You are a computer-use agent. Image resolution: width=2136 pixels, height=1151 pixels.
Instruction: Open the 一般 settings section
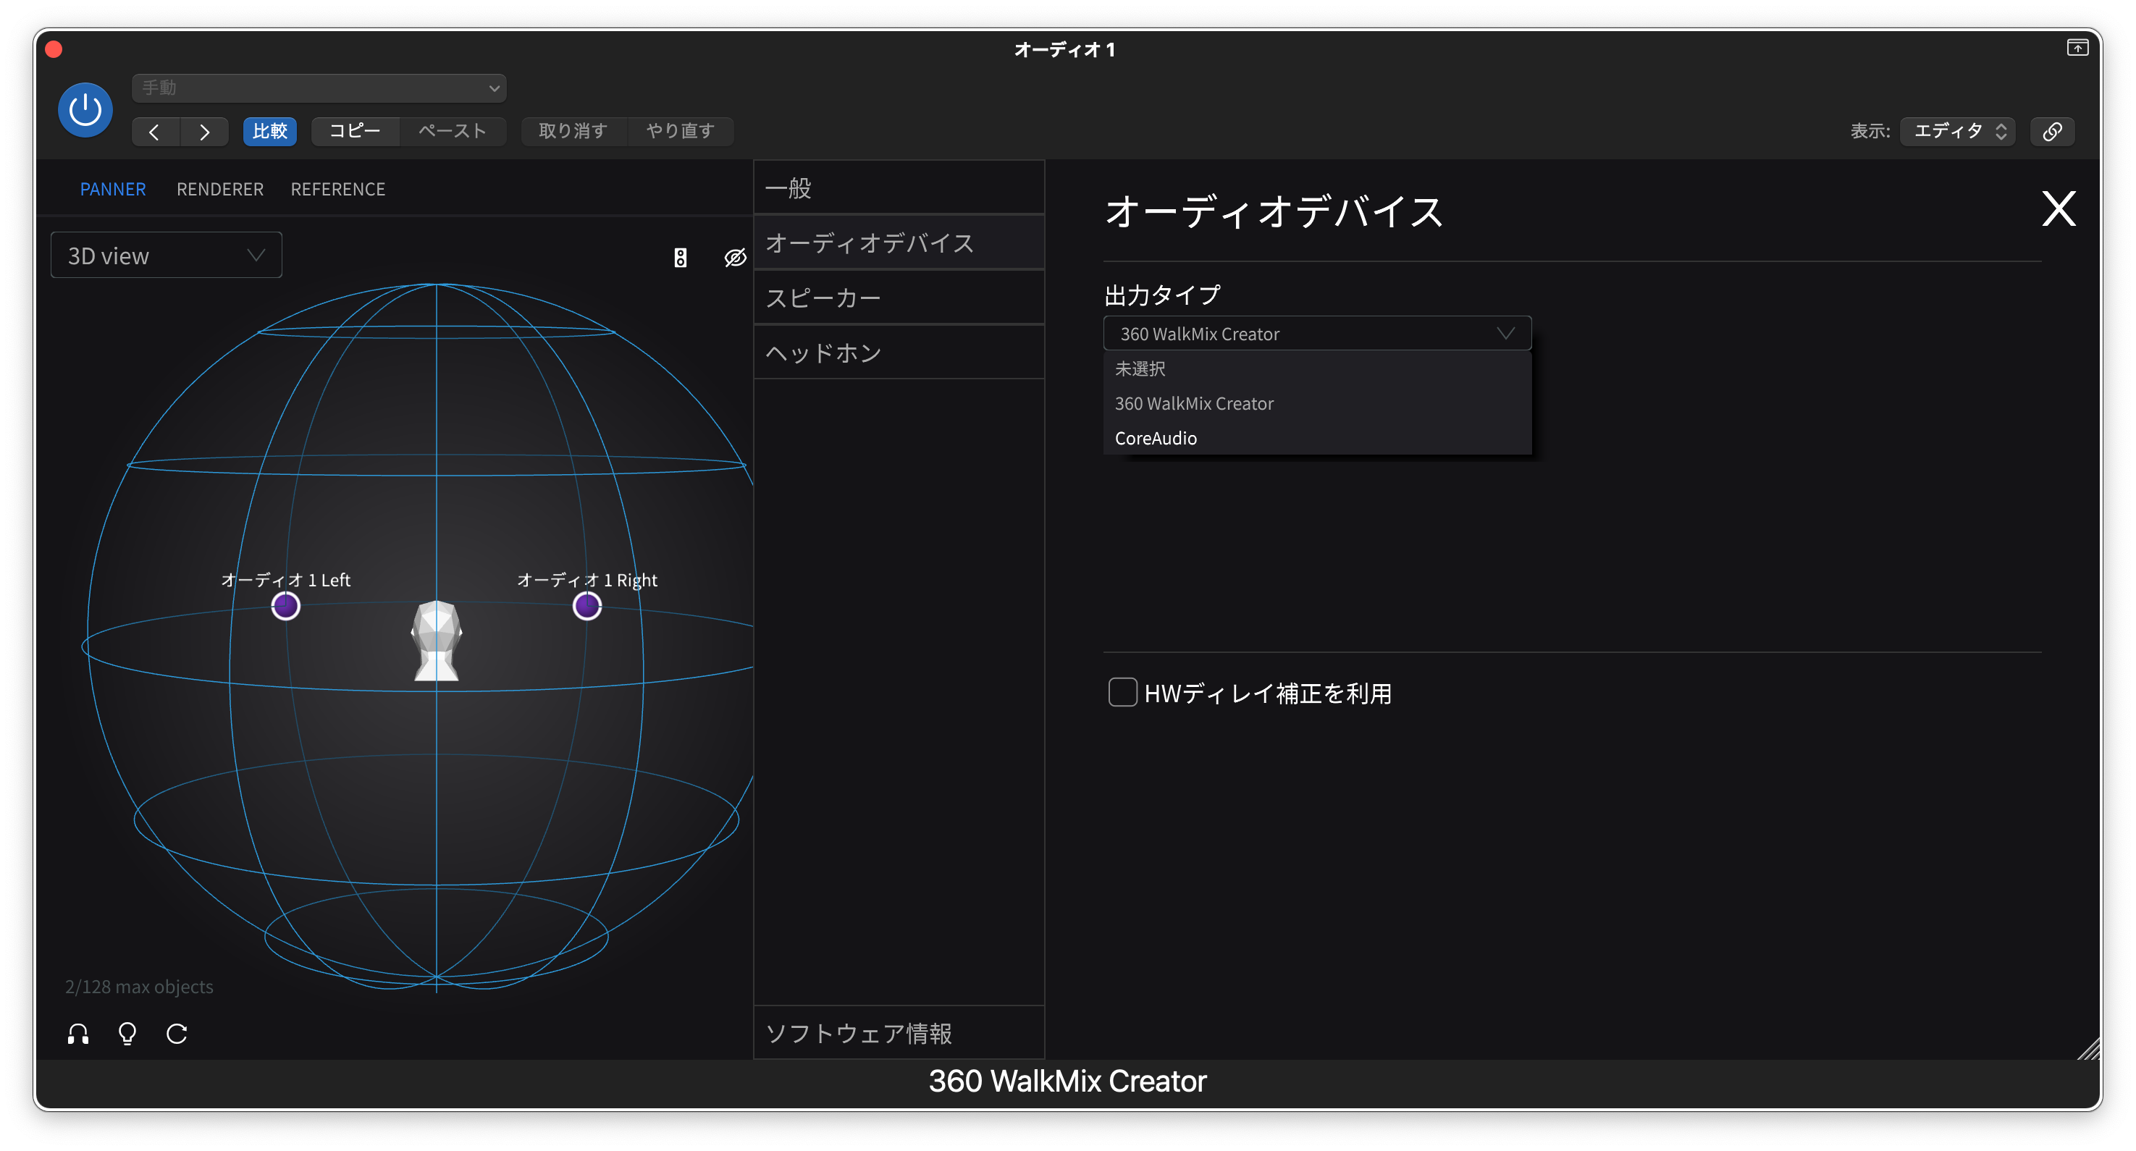899,188
